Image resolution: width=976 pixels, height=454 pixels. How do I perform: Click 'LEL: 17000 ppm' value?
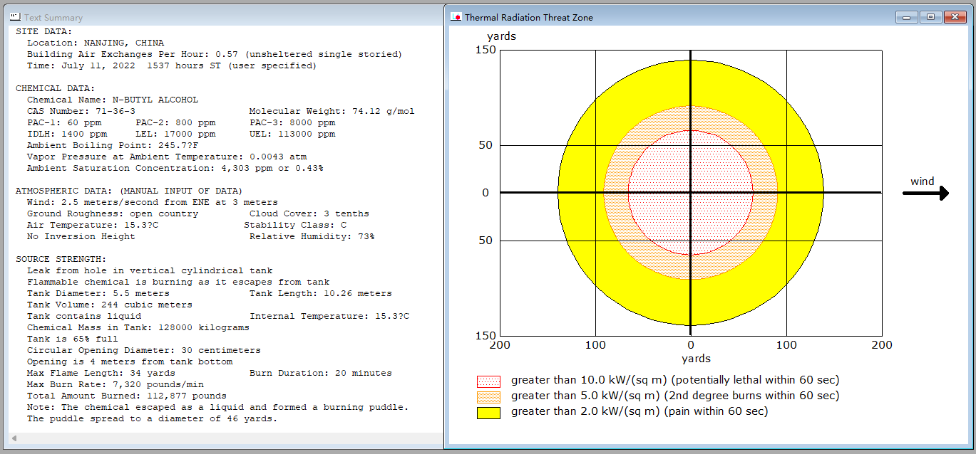pos(175,134)
